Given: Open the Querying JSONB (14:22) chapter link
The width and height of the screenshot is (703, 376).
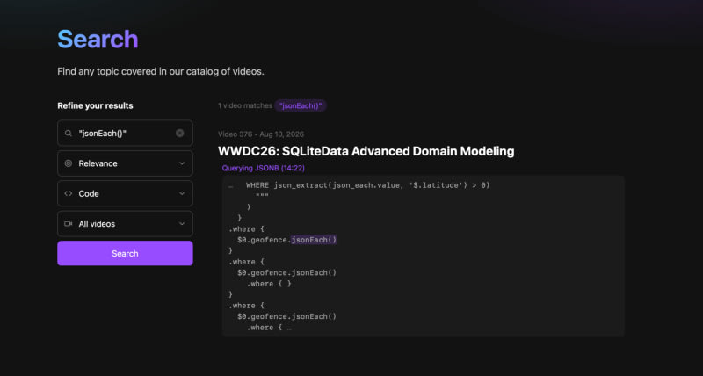Looking at the screenshot, I should 263,168.
